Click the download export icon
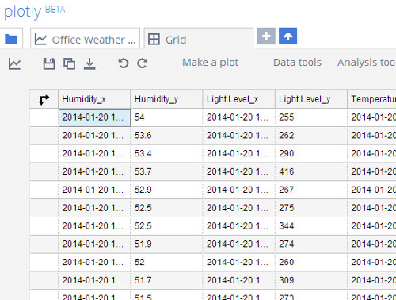Image resolution: width=396 pixels, height=300 pixels. (89, 63)
